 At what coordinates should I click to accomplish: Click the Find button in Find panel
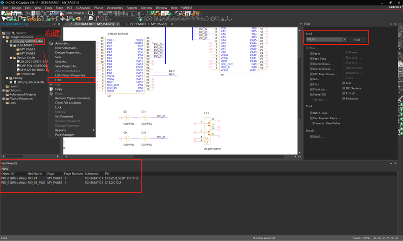point(357,40)
